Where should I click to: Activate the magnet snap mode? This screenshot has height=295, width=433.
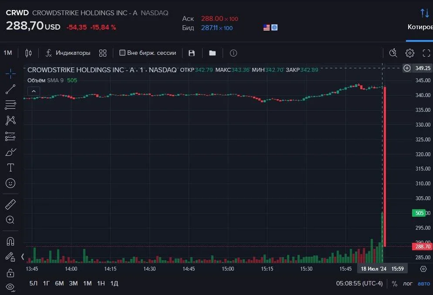[x=10, y=241]
